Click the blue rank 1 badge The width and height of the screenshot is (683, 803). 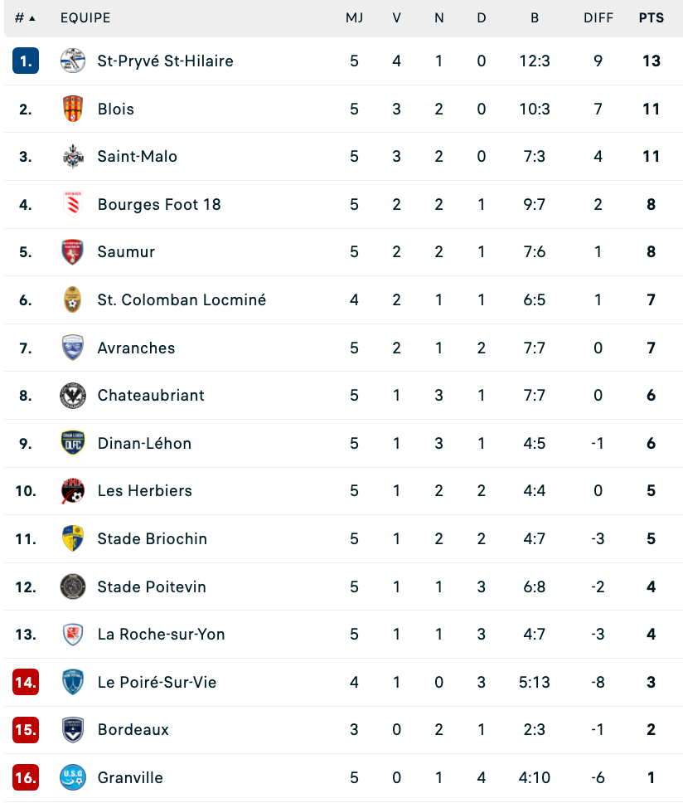26,61
